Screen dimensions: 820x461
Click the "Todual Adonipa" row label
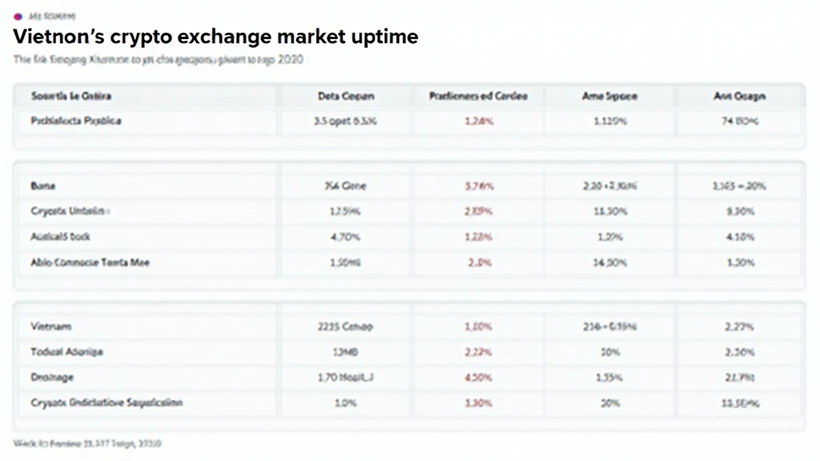tap(66, 351)
